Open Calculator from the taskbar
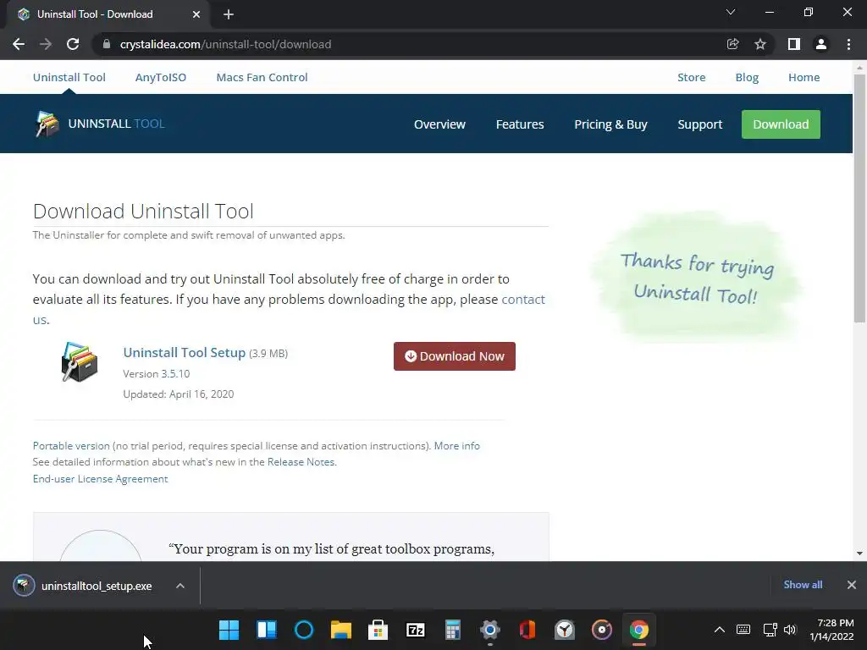 click(453, 630)
